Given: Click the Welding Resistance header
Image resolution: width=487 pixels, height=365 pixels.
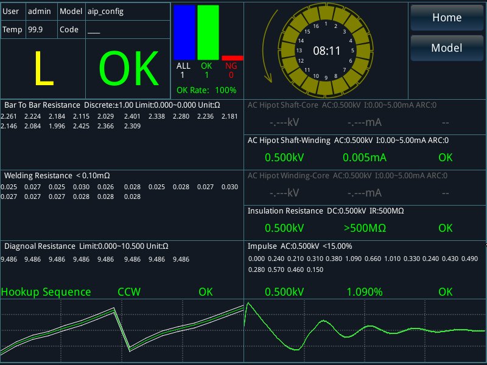Looking at the screenshot, I should pos(57,176).
